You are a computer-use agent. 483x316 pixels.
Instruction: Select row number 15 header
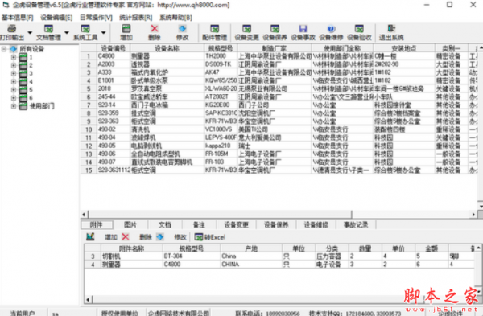pos(89,170)
